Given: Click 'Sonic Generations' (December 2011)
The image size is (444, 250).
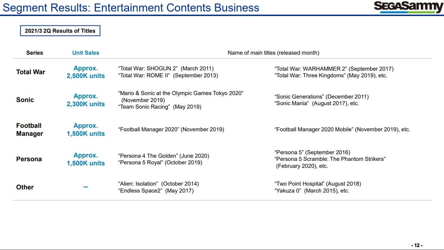Looking at the screenshot, I should (322, 96).
